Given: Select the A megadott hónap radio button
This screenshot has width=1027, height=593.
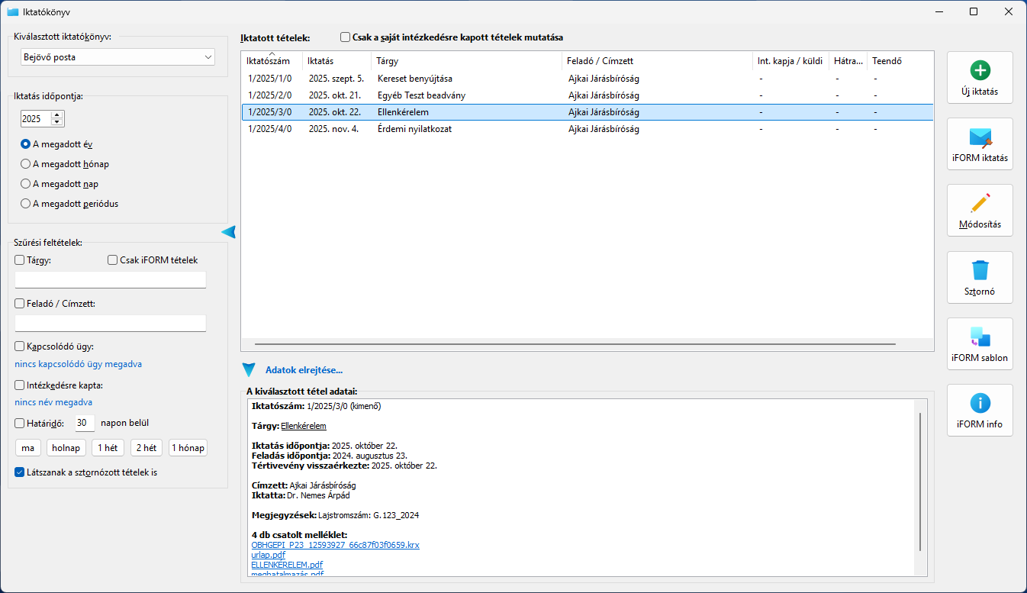Looking at the screenshot, I should click(x=26, y=164).
